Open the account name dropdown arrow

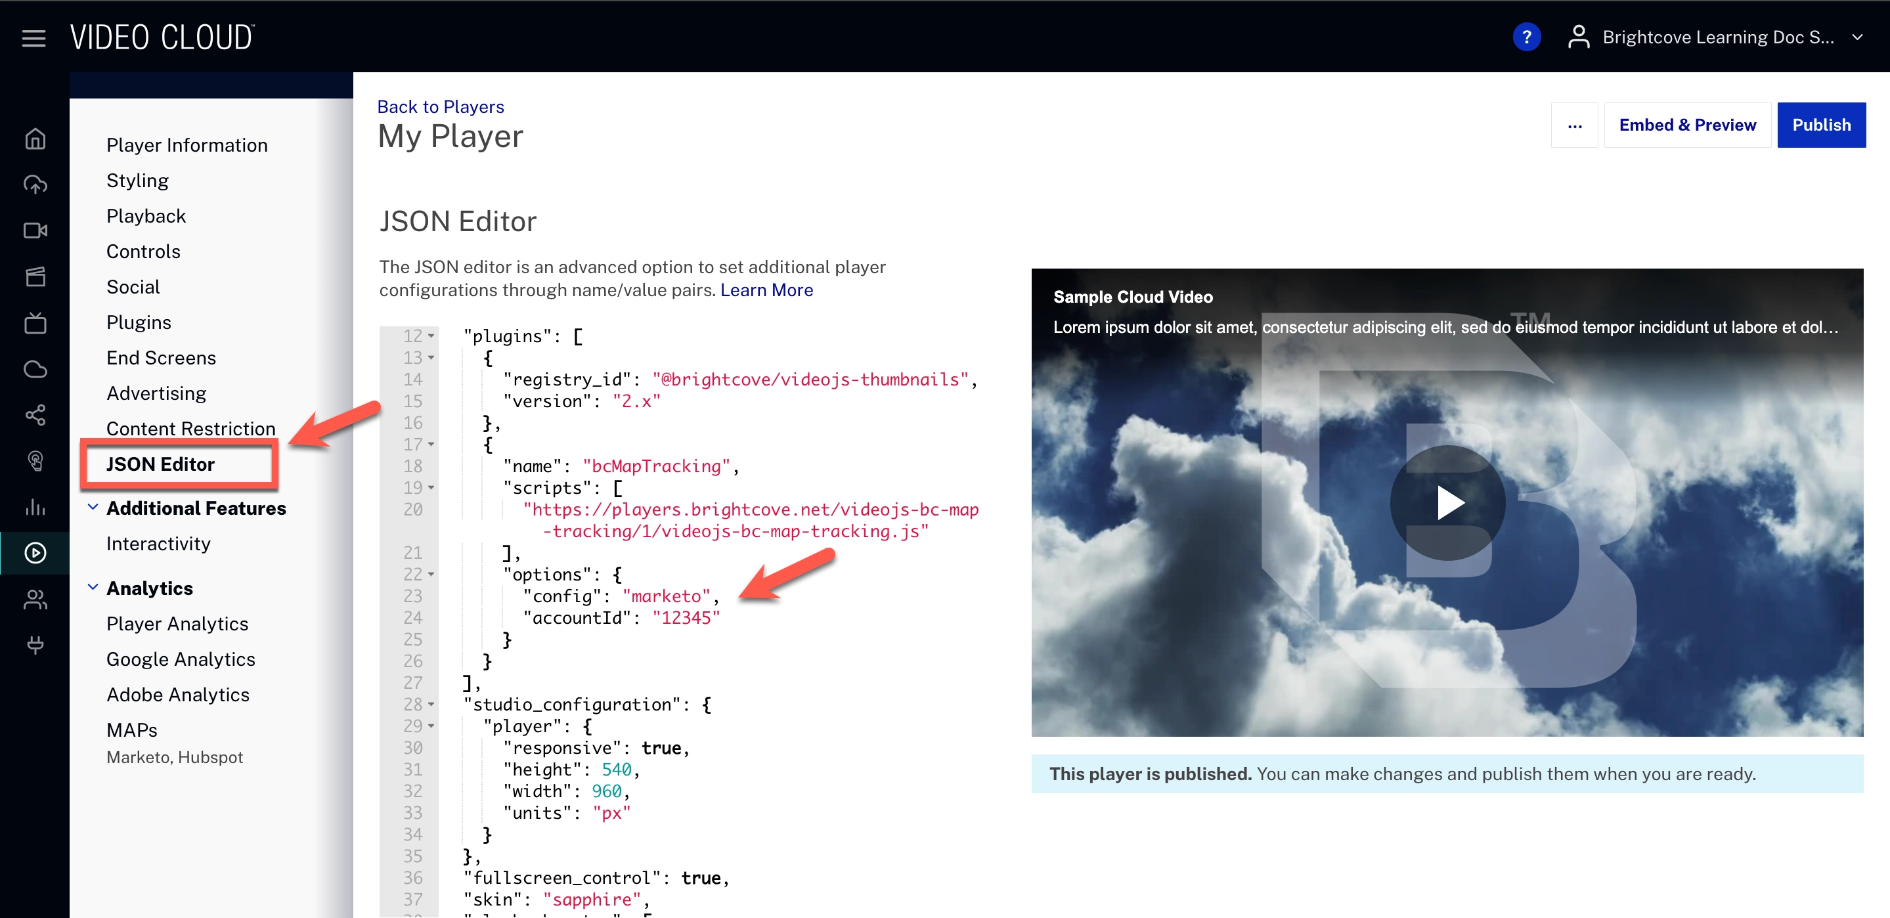1857,37
